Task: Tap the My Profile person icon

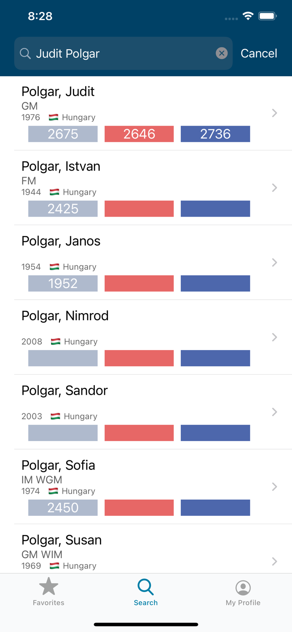Action: coord(243,586)
